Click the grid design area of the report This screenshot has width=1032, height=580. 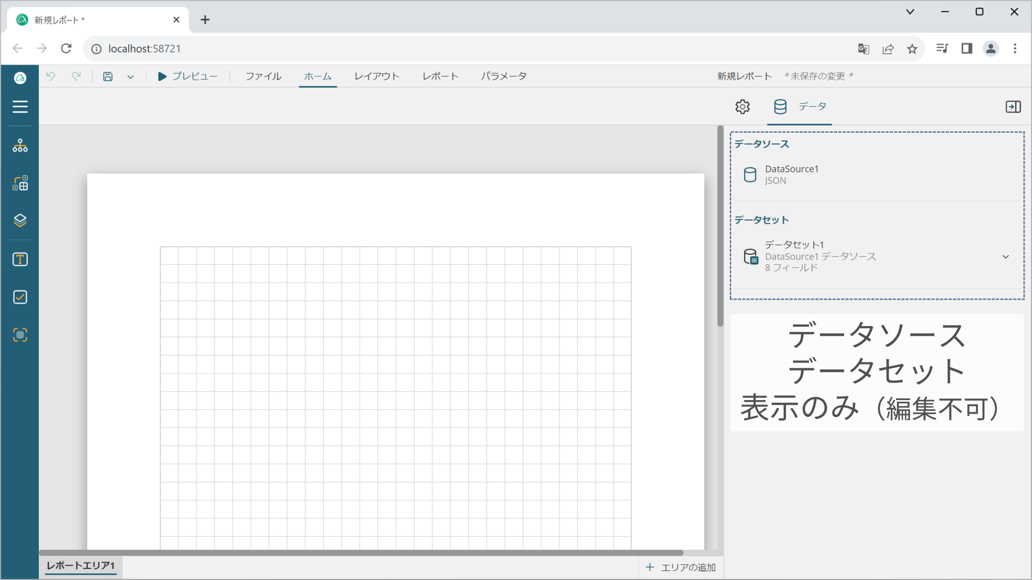(x=396, y=398)
